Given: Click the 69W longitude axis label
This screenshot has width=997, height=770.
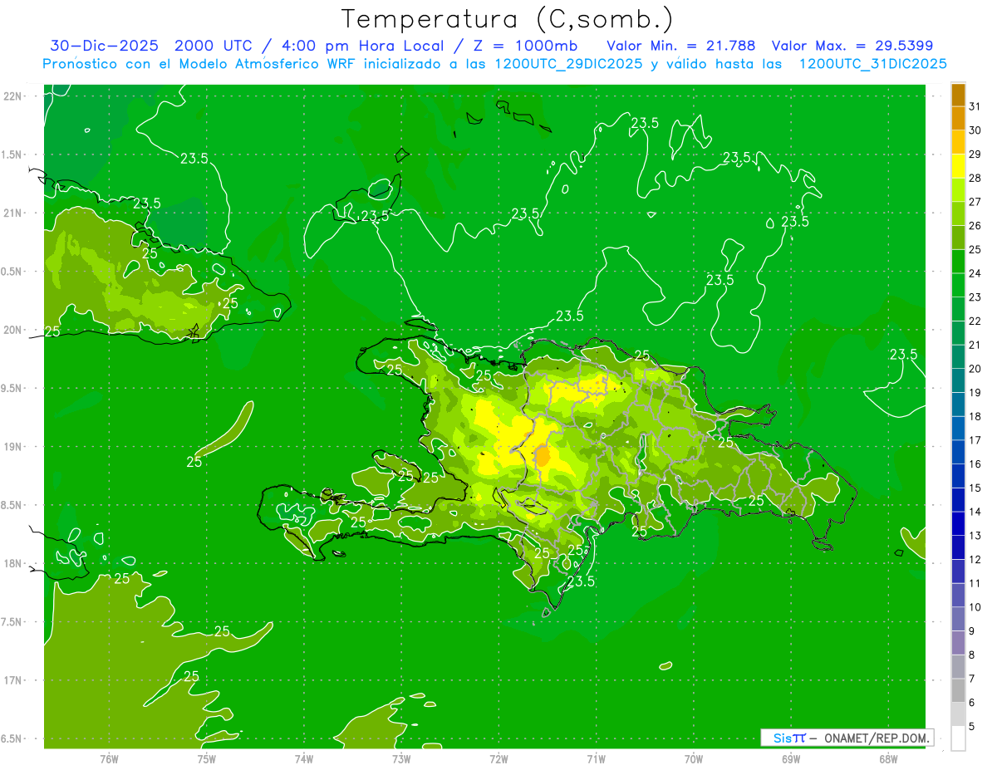Looking at the screenshot, I should [790, 758].
